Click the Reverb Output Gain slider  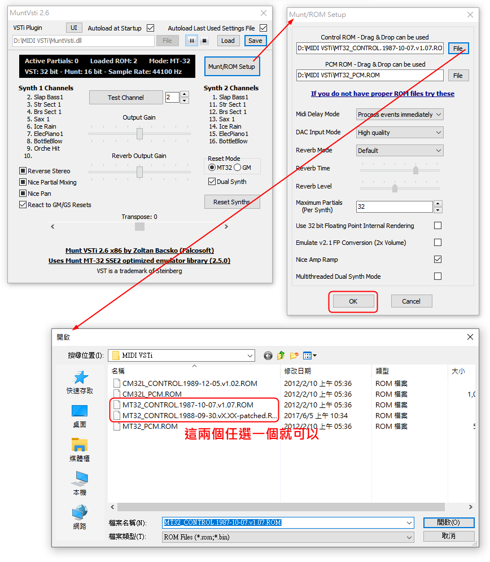tap(139, 172)
